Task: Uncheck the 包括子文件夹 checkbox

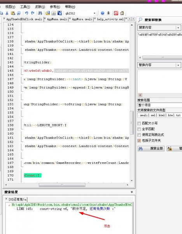Action: 139,140
